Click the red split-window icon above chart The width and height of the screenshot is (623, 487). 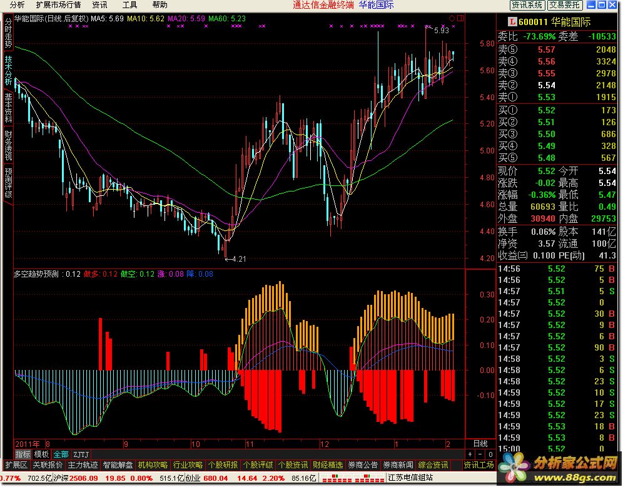click(460, 18)
